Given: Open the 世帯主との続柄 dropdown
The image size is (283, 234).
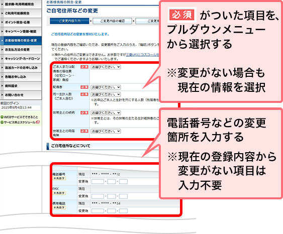Looking at the screenshot, I should [106, 112].
